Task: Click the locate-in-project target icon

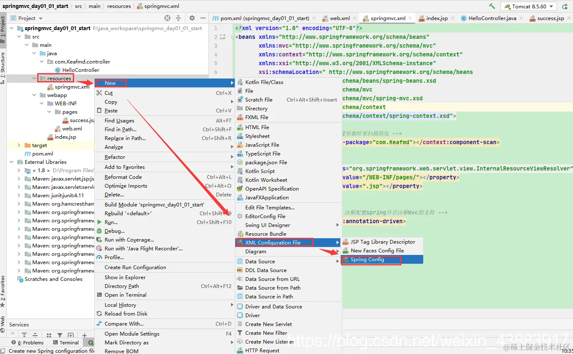Action: (x=167, y=18)
